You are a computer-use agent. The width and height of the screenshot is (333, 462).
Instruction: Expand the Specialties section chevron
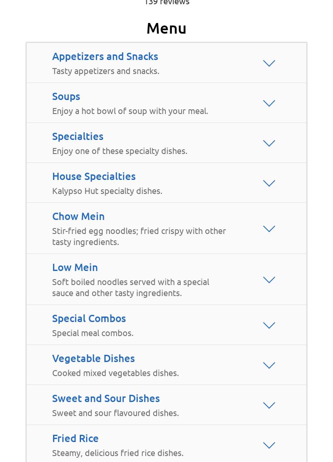(x=269, y=143)
